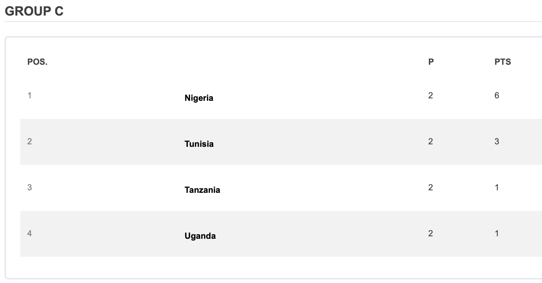Select the Uganda team name

coord(200,236)
